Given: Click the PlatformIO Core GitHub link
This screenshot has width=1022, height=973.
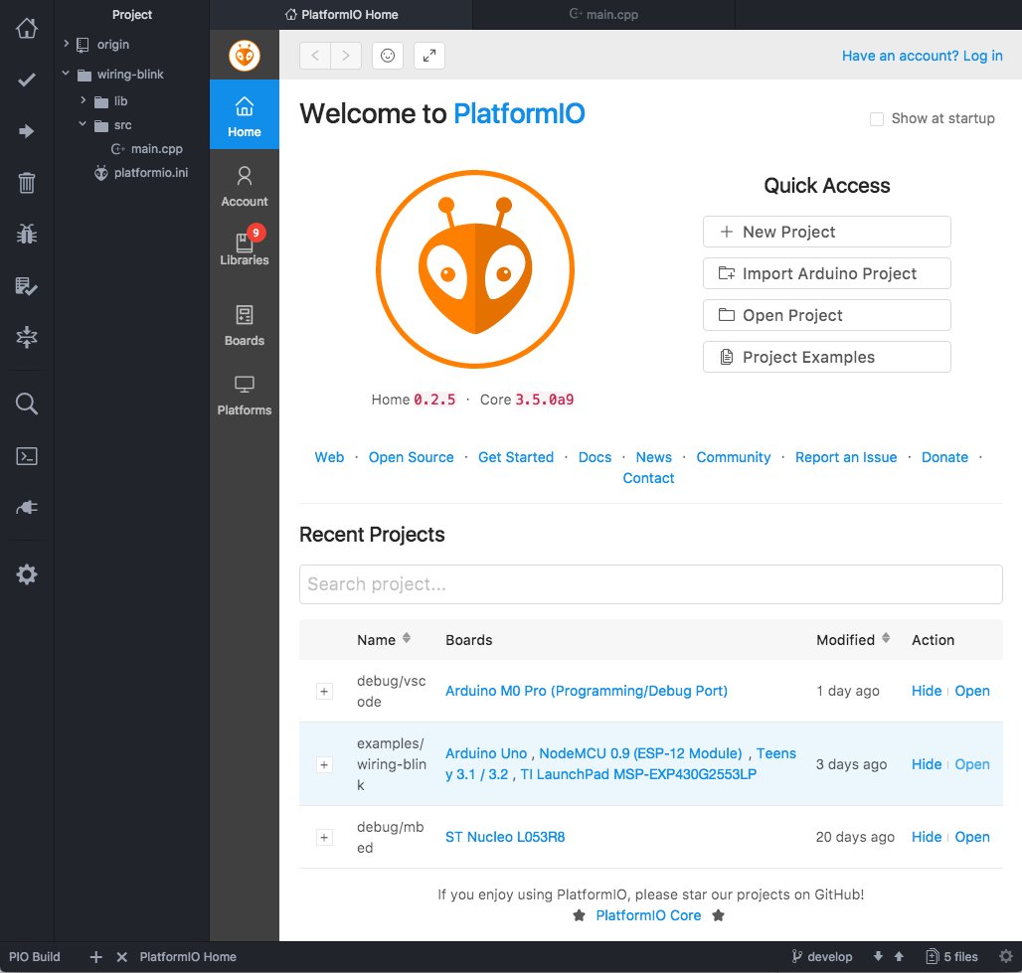Looking at the screenshot, I should 648,915.
